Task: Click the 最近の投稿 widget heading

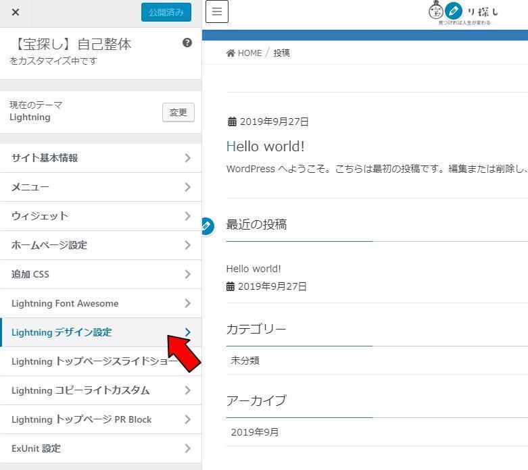Action: coord(256,225)
